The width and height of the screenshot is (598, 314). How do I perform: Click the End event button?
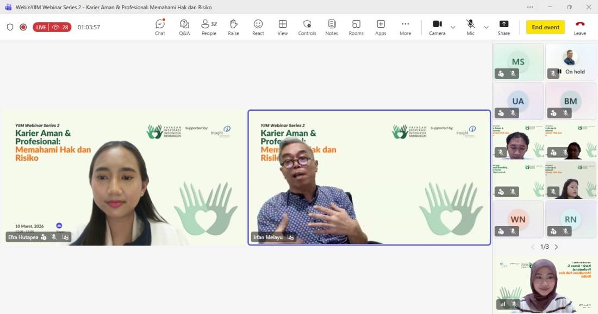click(x=545, y=27)
